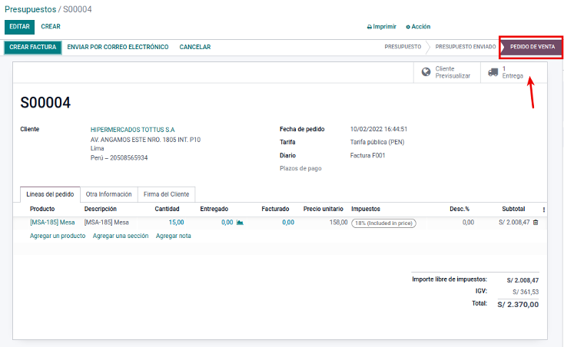Open the Firma del Cliente tab
The width and height of the screenshot is (564, 347).
(x=167, y=194)
